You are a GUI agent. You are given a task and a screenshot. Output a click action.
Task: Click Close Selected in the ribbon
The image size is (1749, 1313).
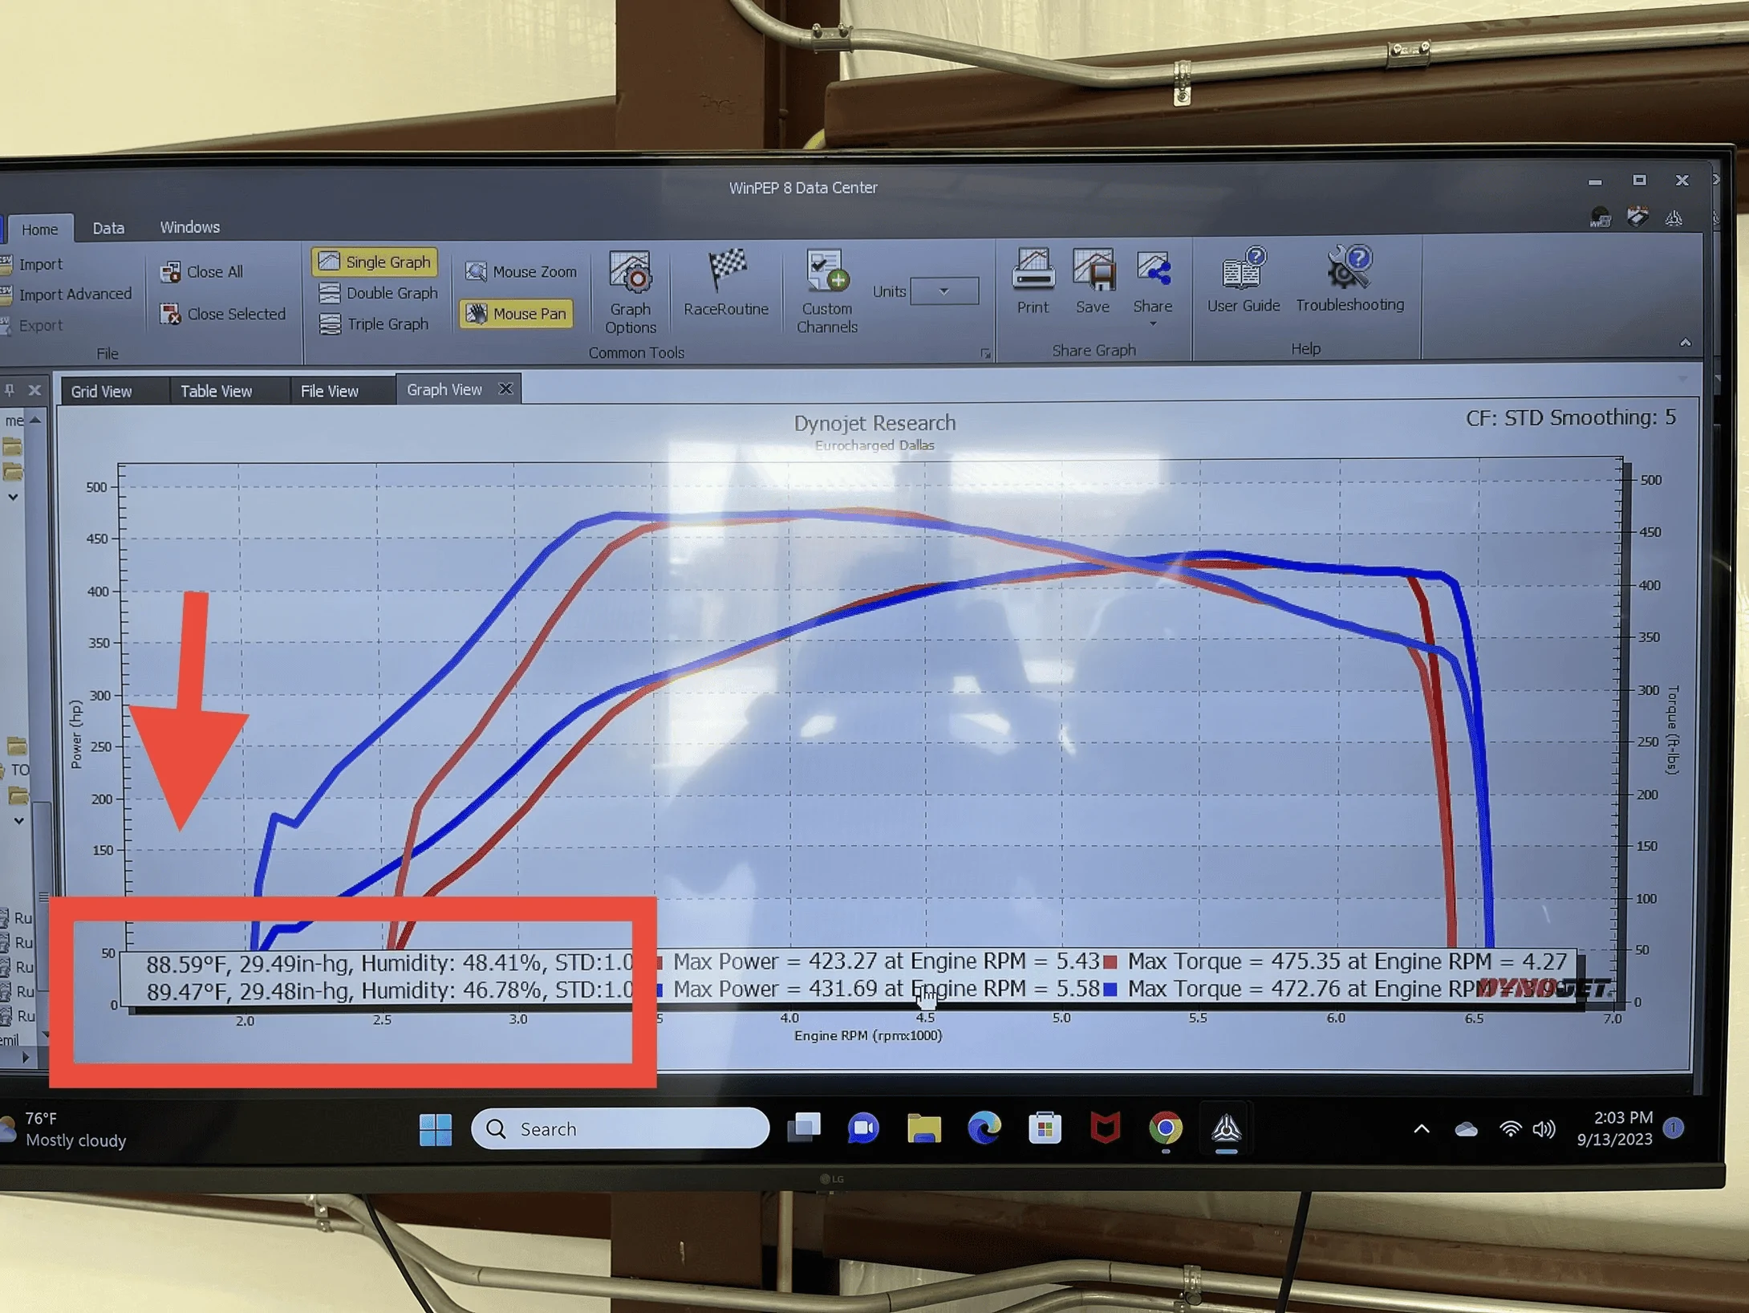coord(223,314)
